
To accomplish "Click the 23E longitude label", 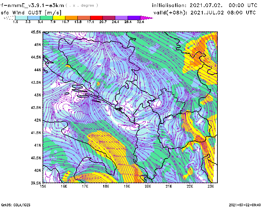I will 211,186.
